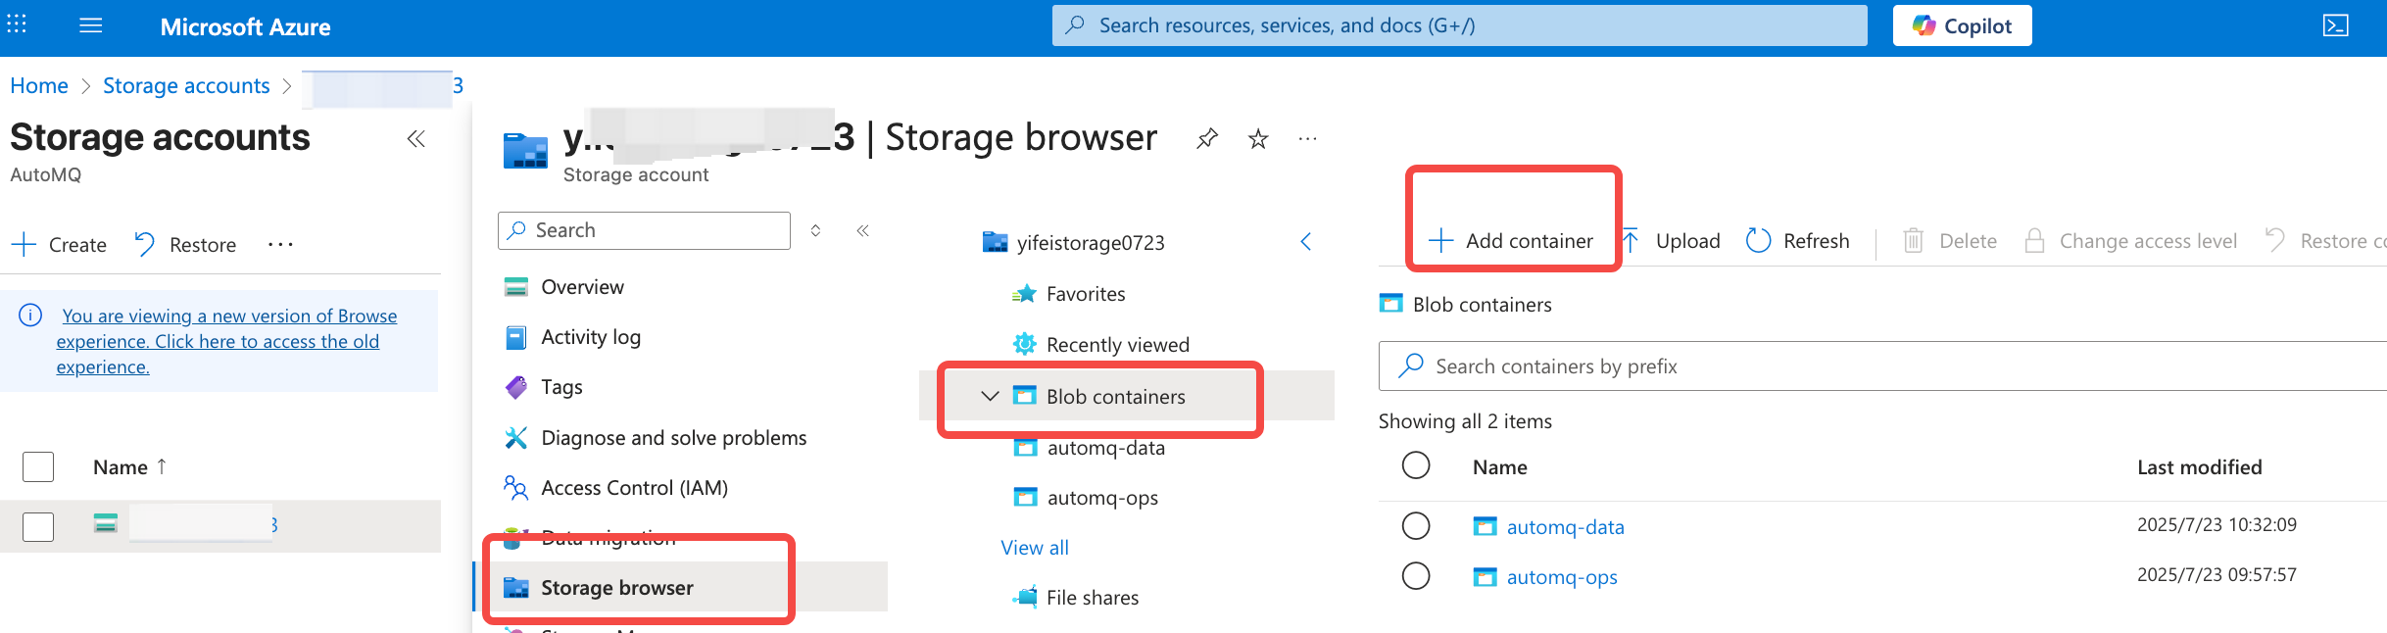2387x633 pixels.
Task: Open the app launcher grid icon
Action: [x=17, y=25]
